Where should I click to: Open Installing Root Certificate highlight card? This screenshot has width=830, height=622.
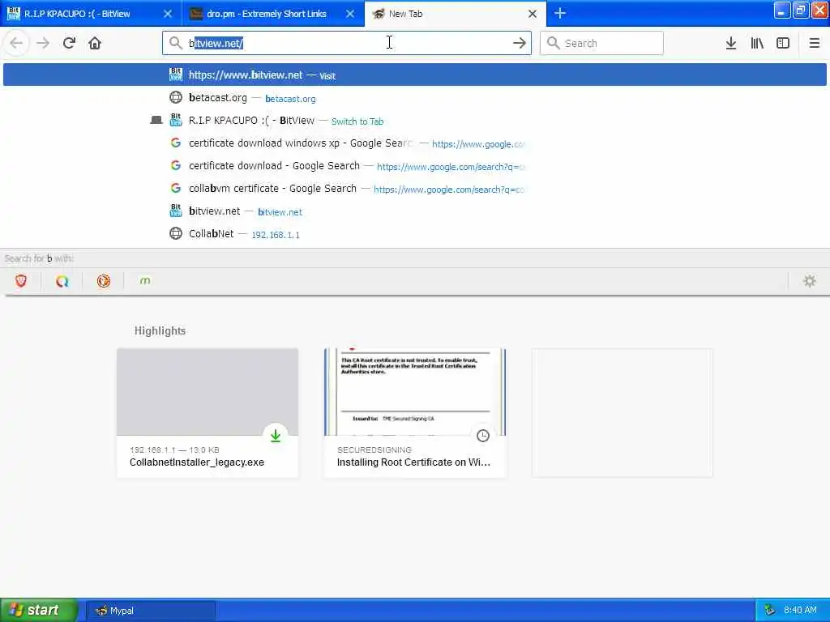click(x=415, y=413)
